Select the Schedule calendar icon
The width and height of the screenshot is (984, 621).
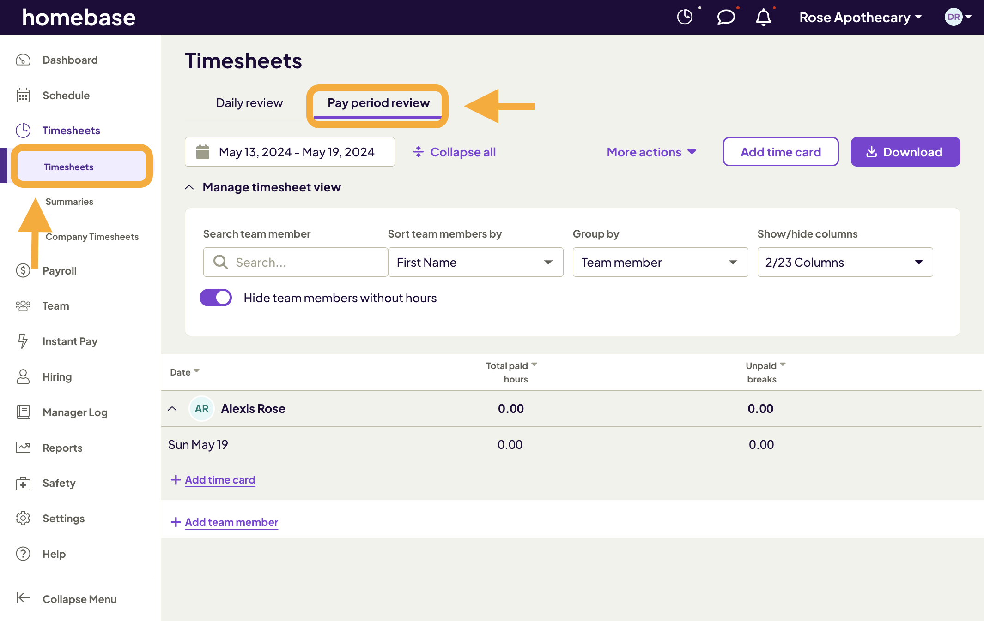pyautogui.click(x=23, y=95)
